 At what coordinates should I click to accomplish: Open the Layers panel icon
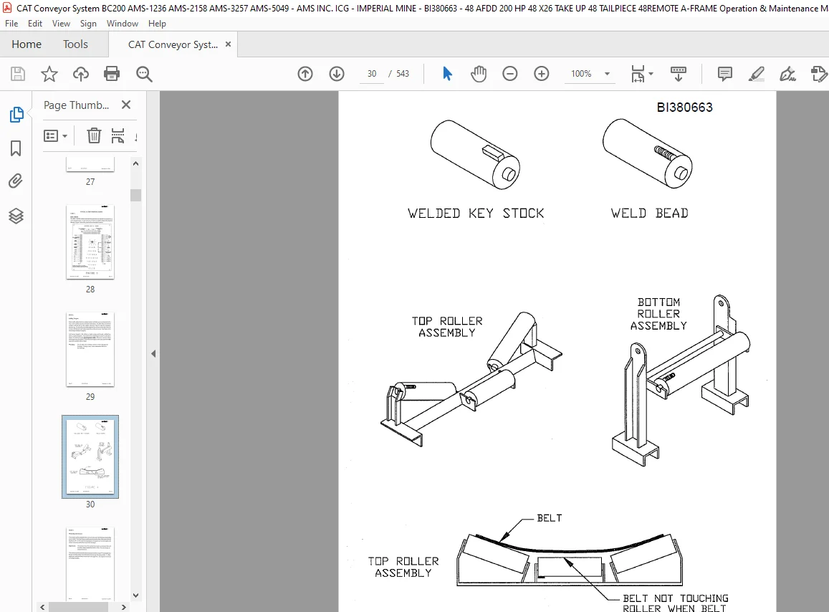click(x=16, y=216)
